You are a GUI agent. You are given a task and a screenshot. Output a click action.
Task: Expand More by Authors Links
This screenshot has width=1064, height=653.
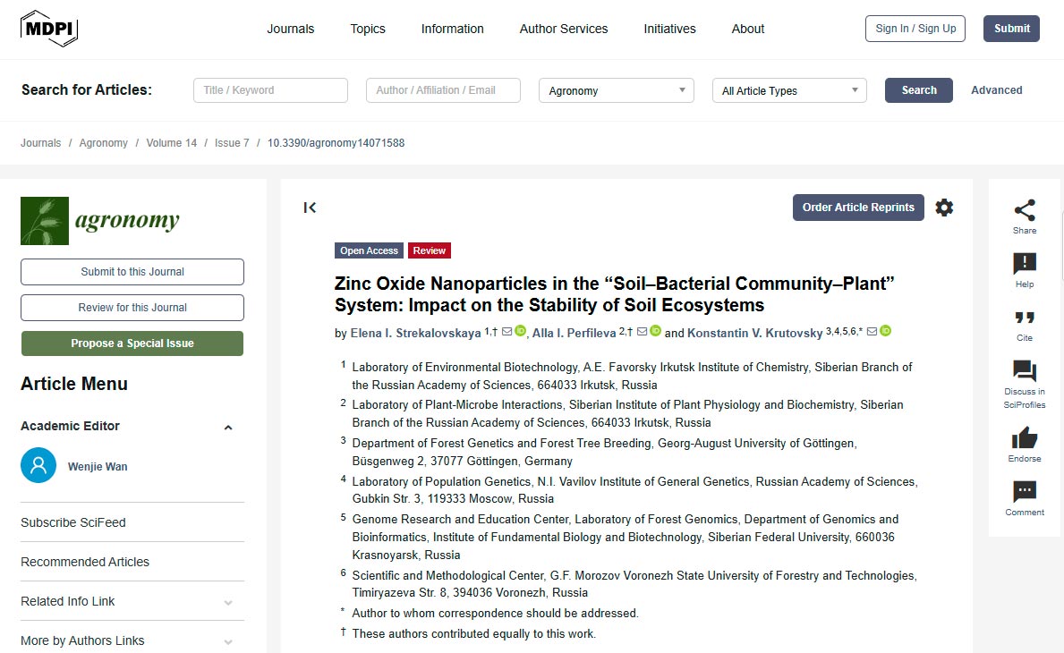[228, 641]
